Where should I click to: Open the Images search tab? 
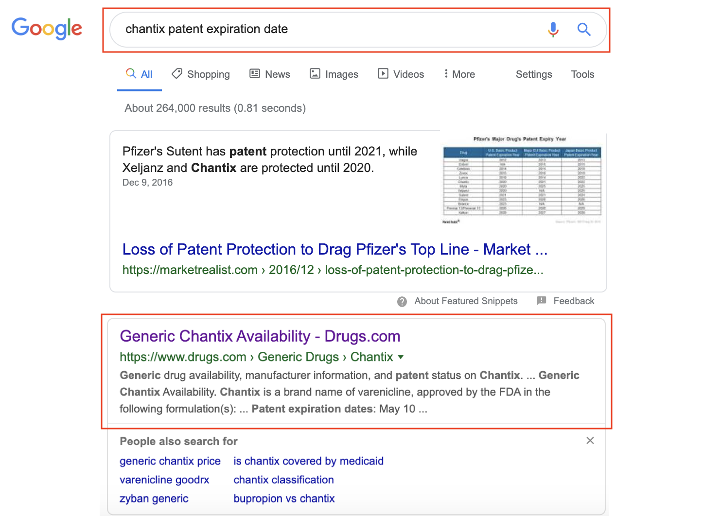click(334, 74)
